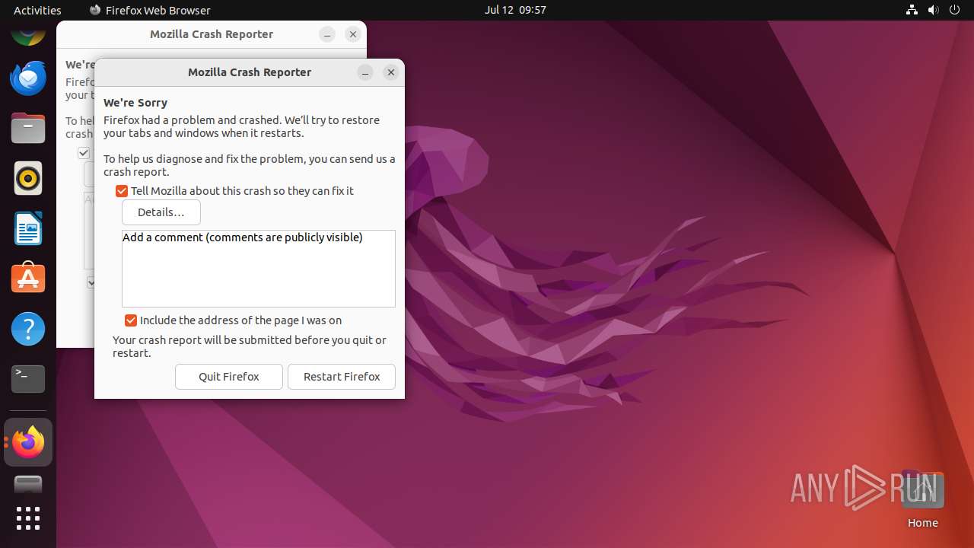Click Restart Firefox button
The image size is (974, 548).
[x=342, y=377]
